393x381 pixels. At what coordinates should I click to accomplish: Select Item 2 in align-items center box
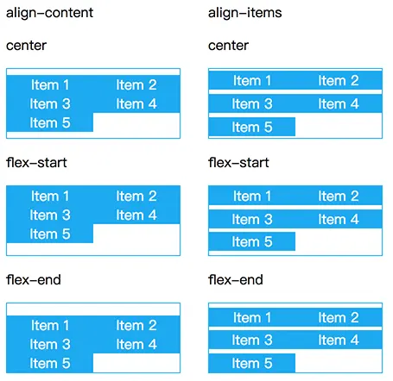coord(339,80)
